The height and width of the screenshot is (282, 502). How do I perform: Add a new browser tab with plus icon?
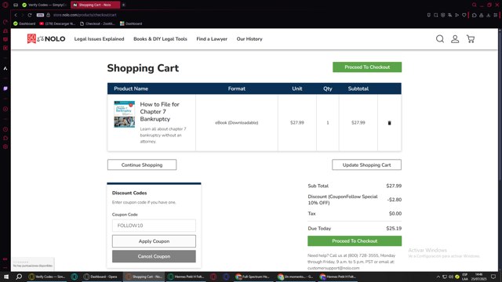[124, 5]
